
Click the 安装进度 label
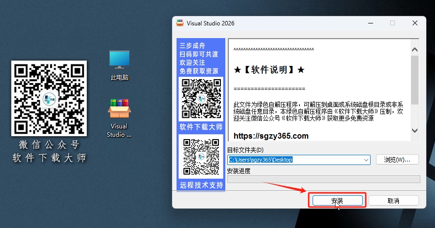pos(239,171)
